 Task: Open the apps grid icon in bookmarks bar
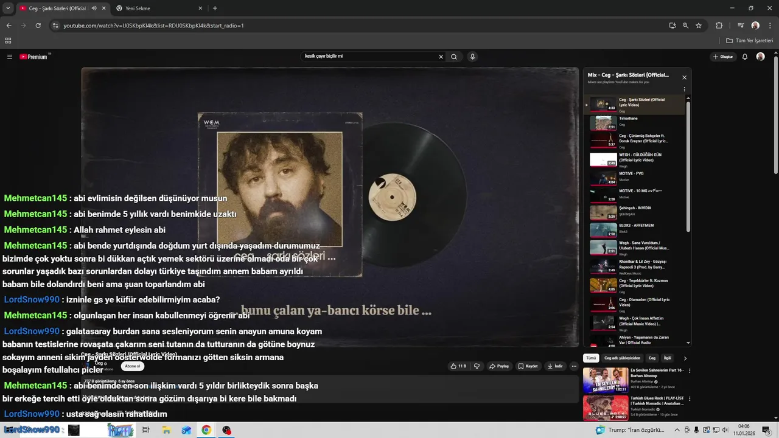point(8,41)
